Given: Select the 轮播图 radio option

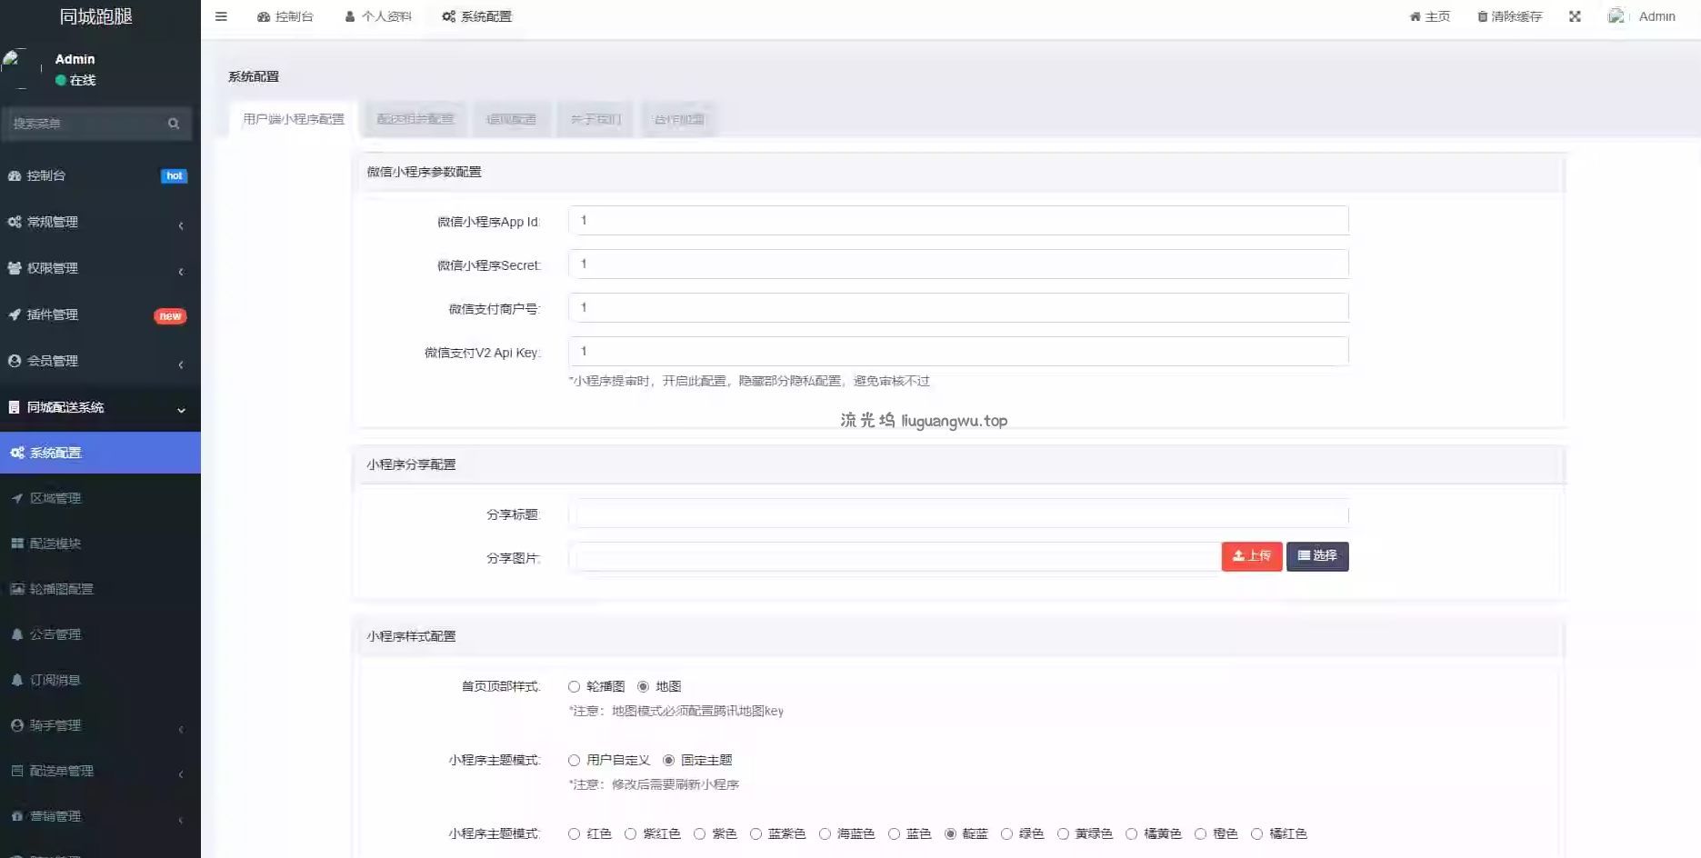Looking at the screenshot, I should point(575,687).
